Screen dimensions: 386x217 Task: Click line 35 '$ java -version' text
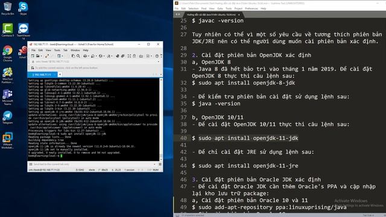(216, 104)
